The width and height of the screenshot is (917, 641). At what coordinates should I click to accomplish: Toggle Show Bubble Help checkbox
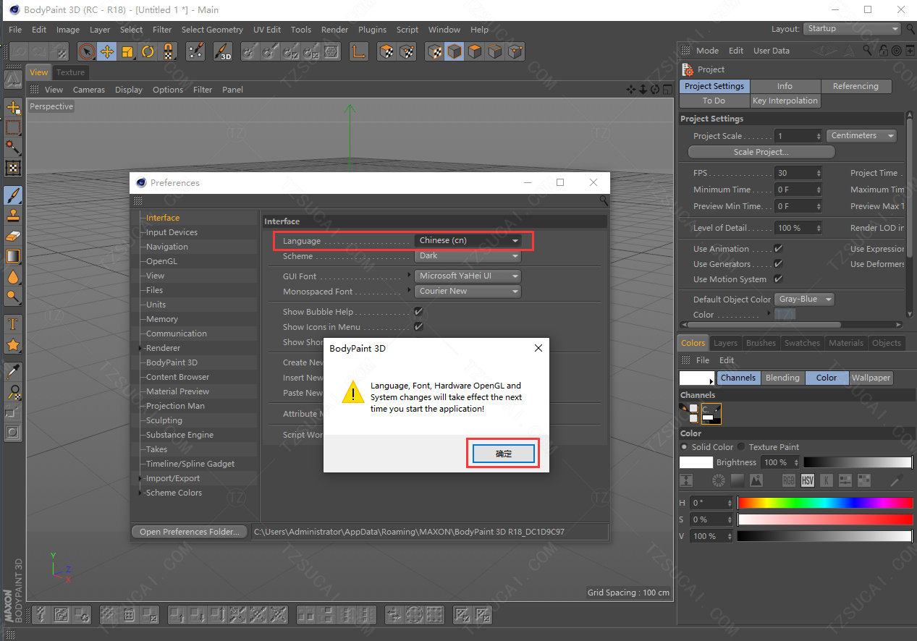pyautogui.click(x=418, y=312)
